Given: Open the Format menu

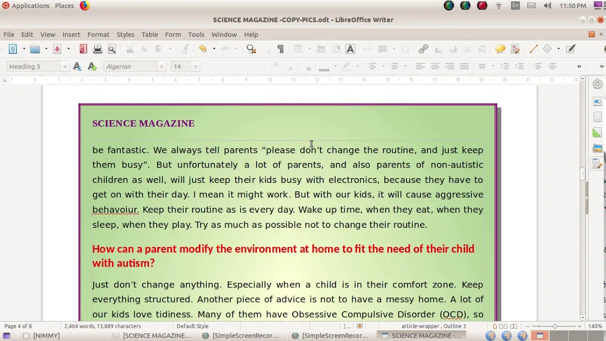Looking at the screenshot, I should point(98,34).
